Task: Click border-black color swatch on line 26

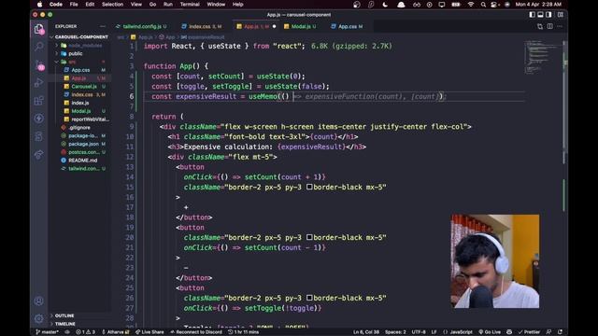Action: pyautogui.click(x=309, y=298)
